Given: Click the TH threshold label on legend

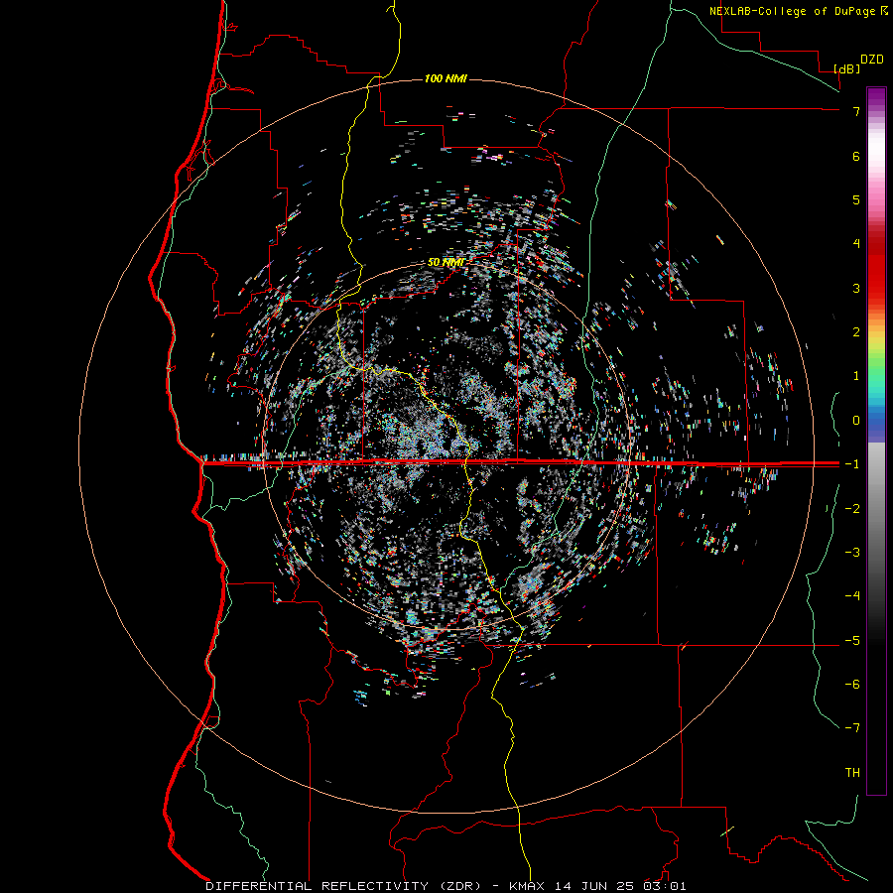Looking at the screenshot, I should tap(852, 773).
